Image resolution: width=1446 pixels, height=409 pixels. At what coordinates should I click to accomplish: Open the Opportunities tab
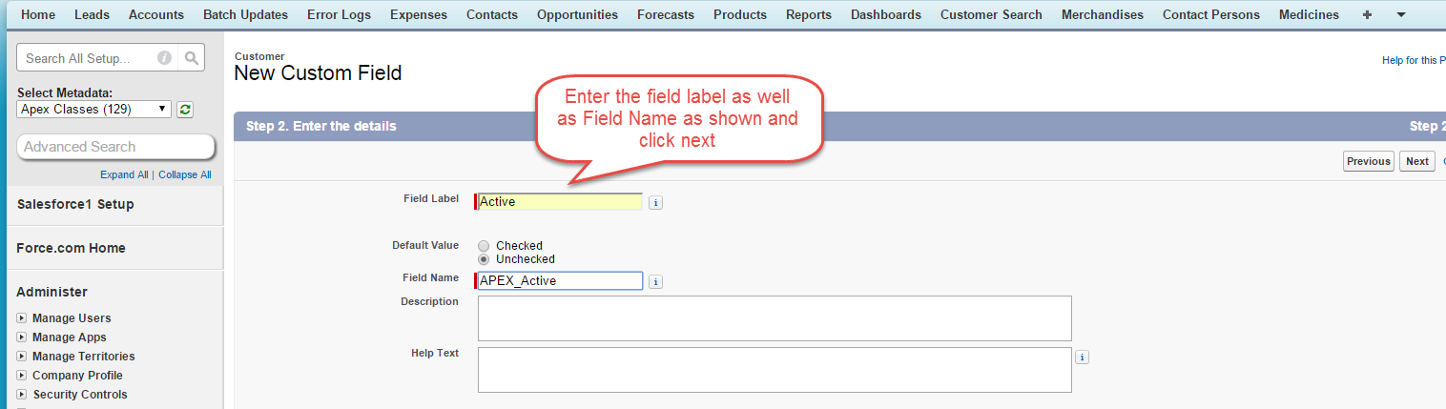coord(577,14)
